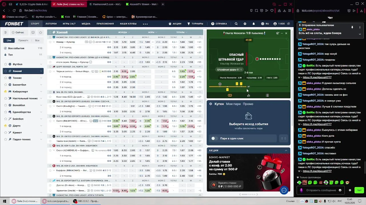Open the Kick bookmark in bookmarks bar
Screen dimensions: 366x205
pyautogui.click(x=65, y=17)
